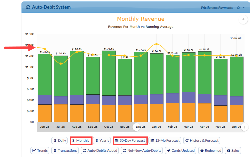The image size is (252, 159).
Task: Click the $129.1k label on the Oct 25 bar
Action: coord(109,49)
